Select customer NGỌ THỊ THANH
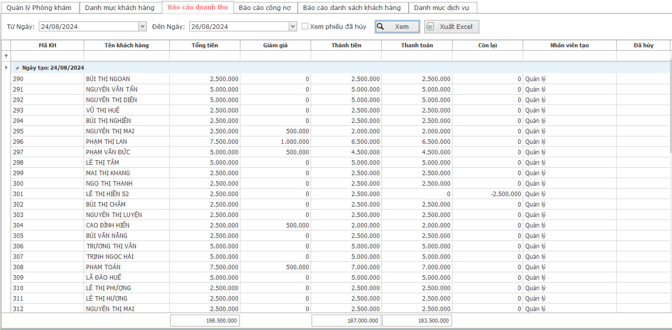672x330 pixels. 109,183
